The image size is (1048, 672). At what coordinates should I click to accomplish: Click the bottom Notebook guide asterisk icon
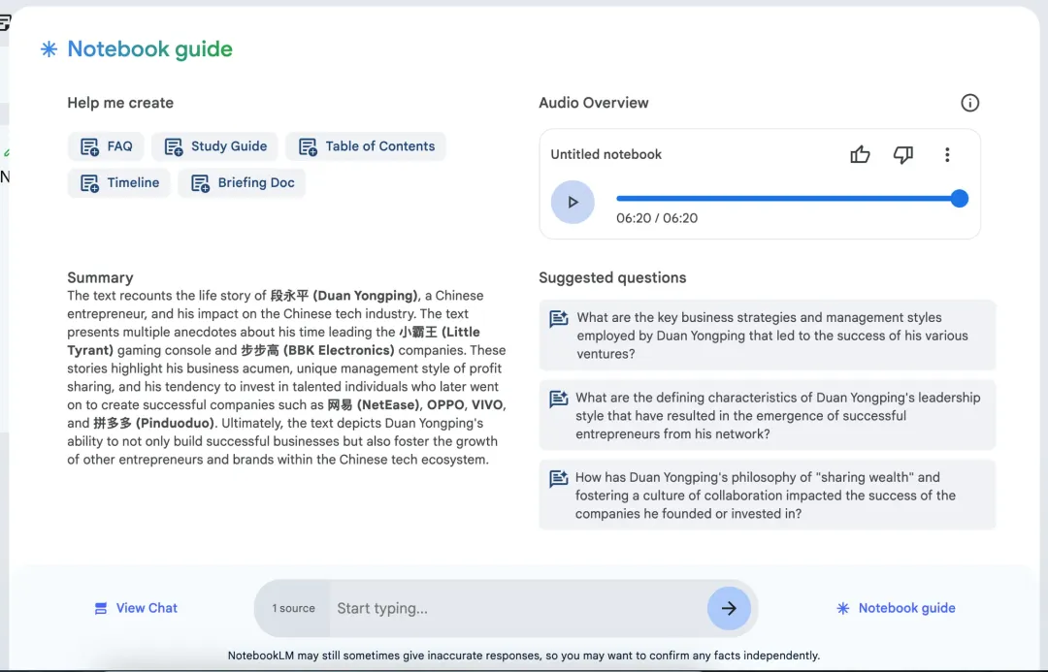[x=843, y=609]
